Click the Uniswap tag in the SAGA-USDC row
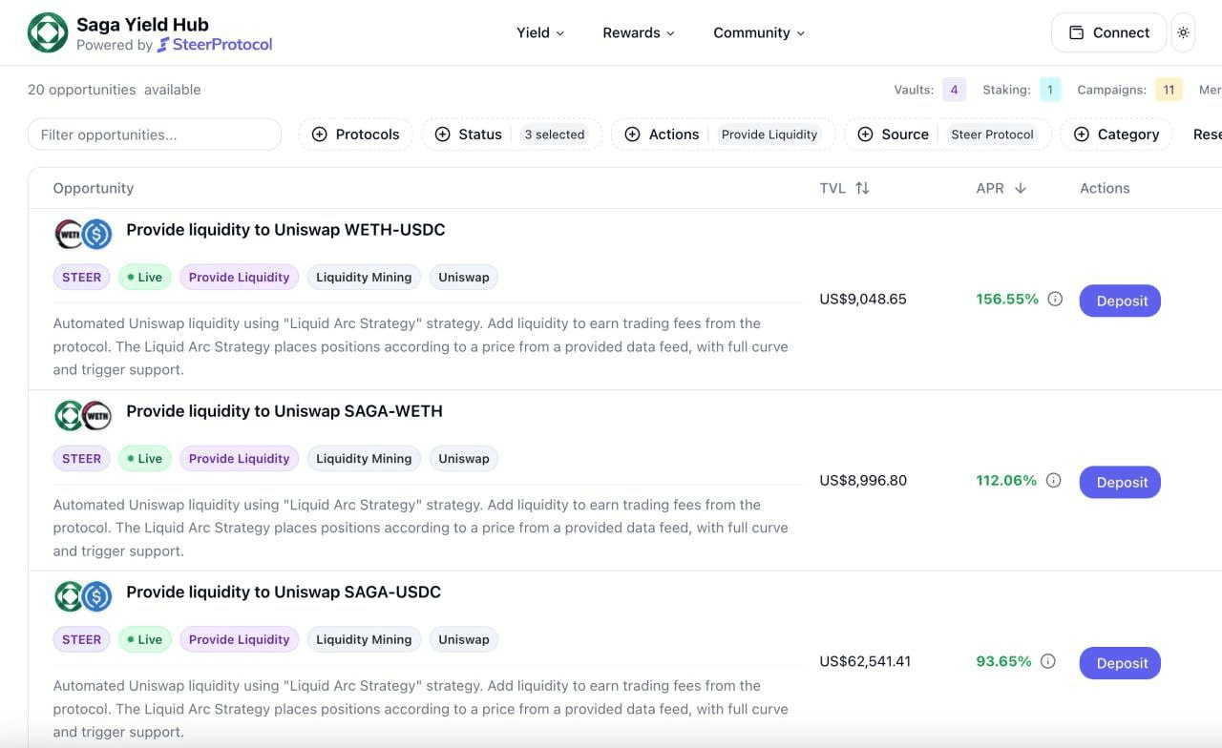This screenshot has height=748, width=1222. point(464,640)
